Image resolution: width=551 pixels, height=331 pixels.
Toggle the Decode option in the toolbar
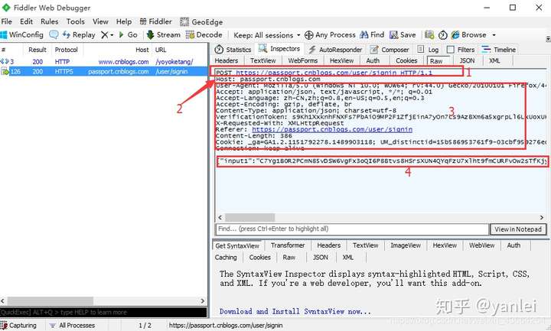pos(204,34)
